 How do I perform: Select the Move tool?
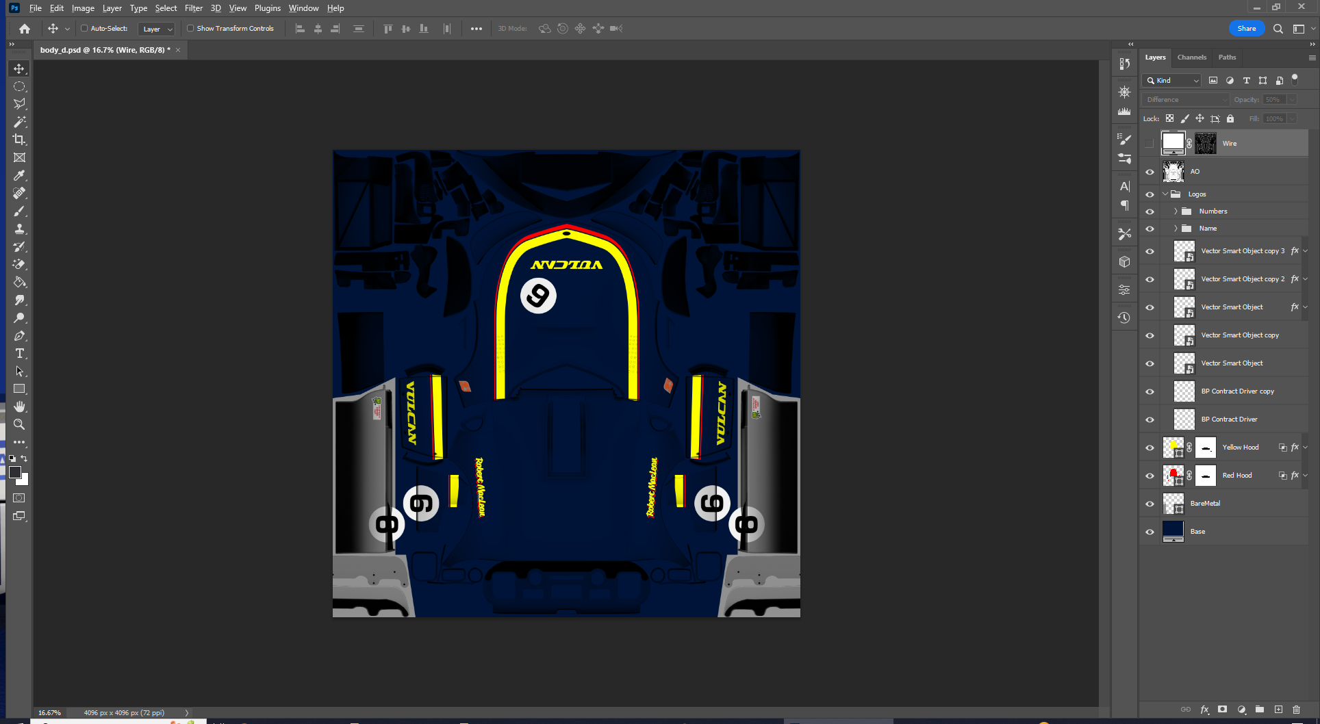19,69
